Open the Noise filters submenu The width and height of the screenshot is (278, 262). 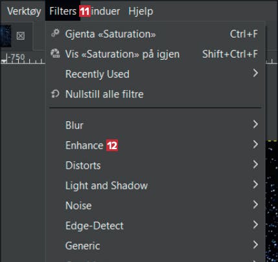[x=155, y=206]
